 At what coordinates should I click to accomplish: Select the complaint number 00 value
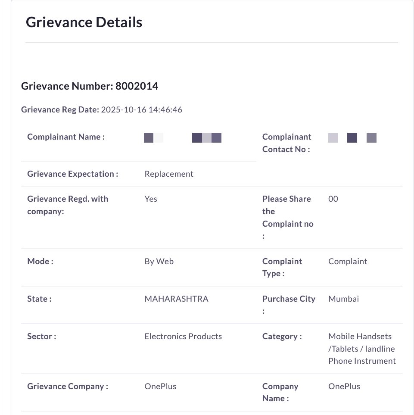333,199
